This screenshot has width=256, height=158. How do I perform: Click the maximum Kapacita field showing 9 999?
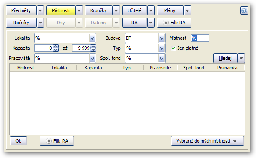click(x=81, y=48)
